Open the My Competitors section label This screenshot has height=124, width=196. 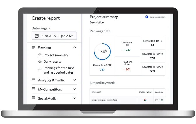50,89
